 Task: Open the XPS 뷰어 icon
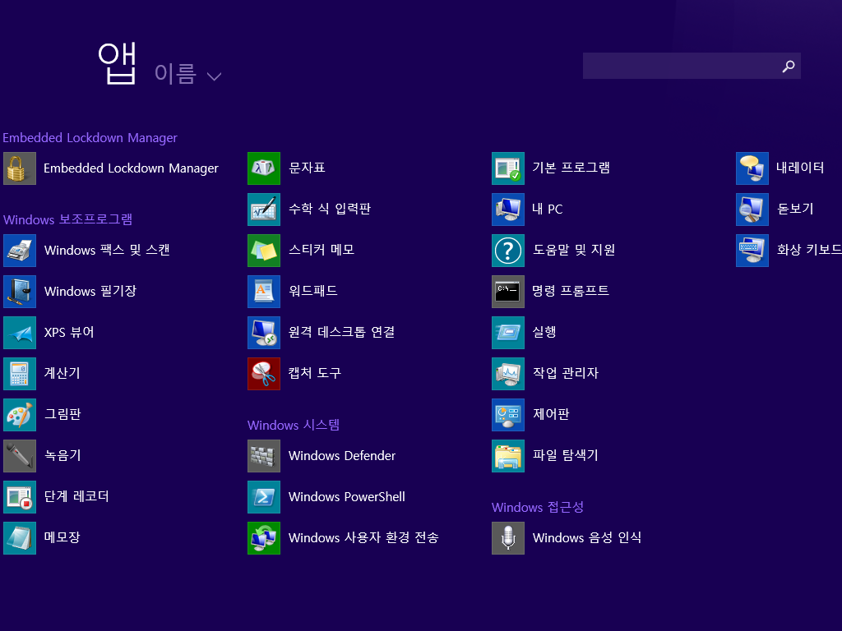tap(20, 333)
